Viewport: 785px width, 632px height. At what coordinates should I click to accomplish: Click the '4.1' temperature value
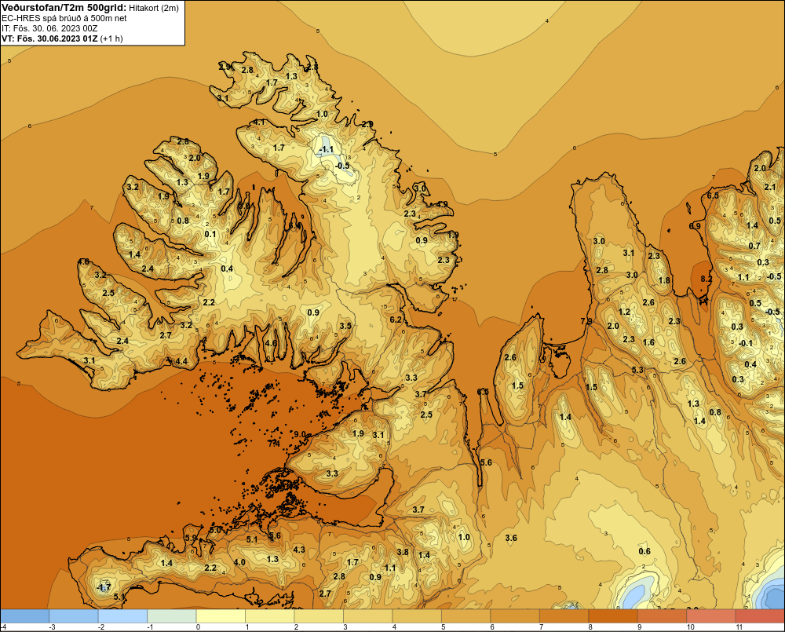tap(259, 122)
